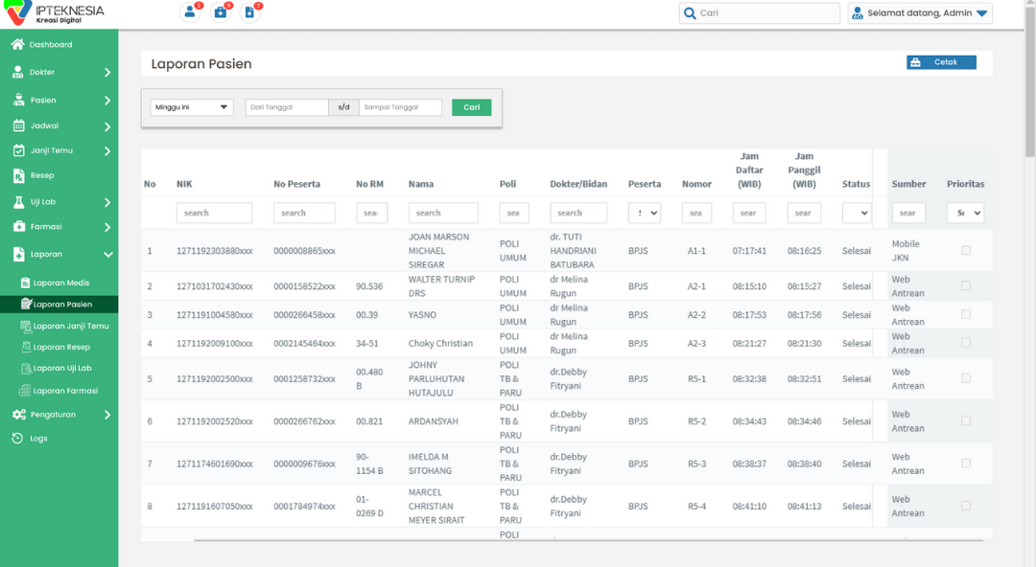
Task: Open the medical kit notification icon
Action: point(221,12)
